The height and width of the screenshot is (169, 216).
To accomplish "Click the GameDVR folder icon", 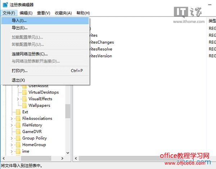I will pyautogui.click(x=18, y=132).
